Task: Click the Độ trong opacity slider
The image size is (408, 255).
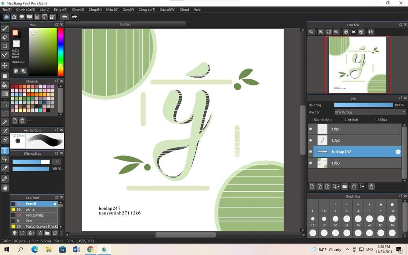Action: pos(363,105)
